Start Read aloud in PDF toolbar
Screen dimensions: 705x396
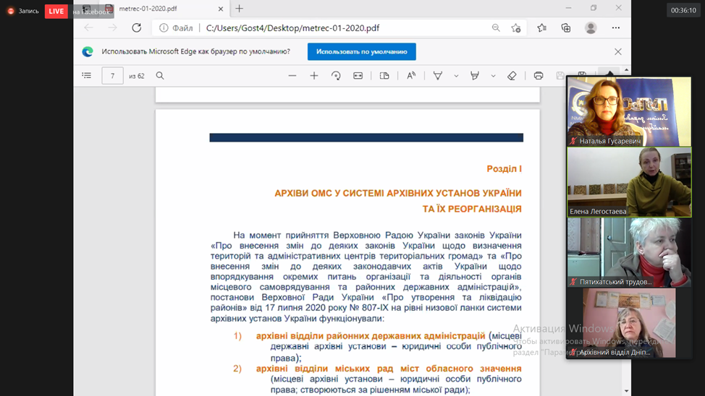[x=411, y=76]
